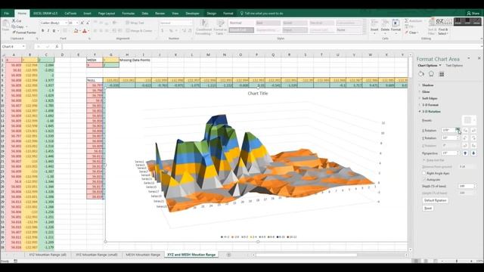Click Wrap Text in Alignment group
Image resolution: width=484 pixels, height=272 pixels.
click(135, 23)
